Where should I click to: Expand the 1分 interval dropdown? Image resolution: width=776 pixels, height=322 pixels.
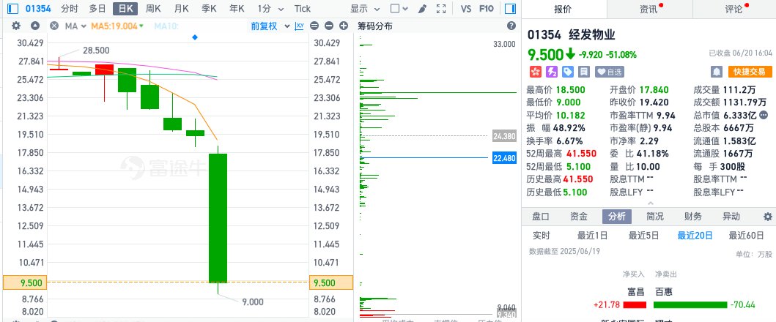(267, 9)
